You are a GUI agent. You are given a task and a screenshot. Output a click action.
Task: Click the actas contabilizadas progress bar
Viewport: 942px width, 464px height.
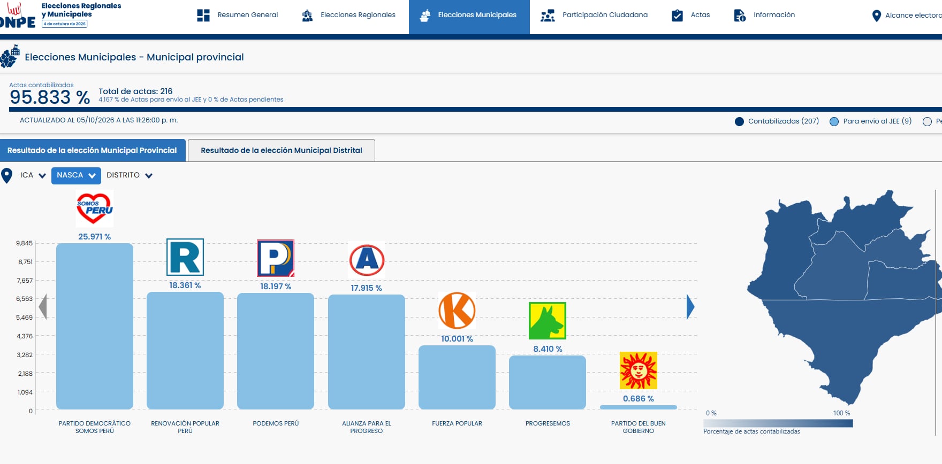475,109
